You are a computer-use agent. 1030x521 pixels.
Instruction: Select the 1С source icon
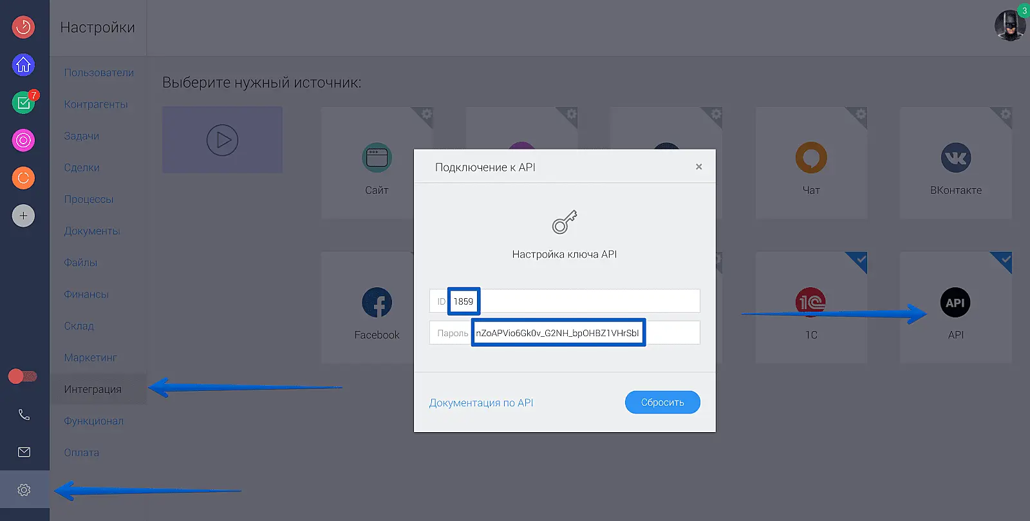(811, 303)
